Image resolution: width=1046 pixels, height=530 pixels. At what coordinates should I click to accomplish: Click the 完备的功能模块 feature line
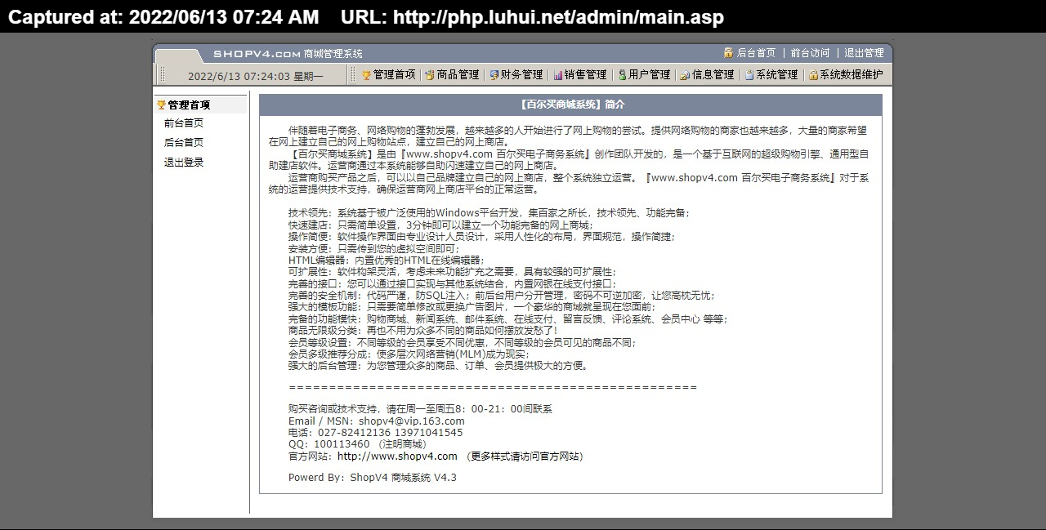tap(507, 319)
